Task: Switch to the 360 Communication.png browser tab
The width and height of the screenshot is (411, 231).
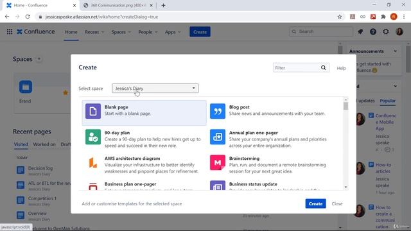Action: coord(118,5)
